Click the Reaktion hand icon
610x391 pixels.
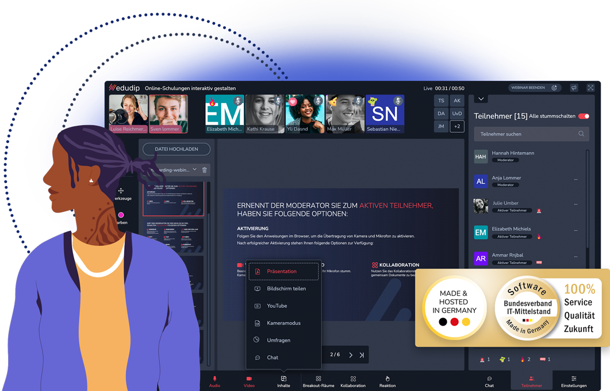pyautogui.click(x=388, y=381)
